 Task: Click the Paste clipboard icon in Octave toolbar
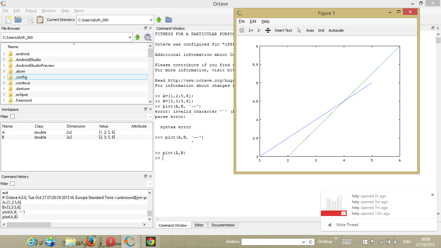pos(40,20)
